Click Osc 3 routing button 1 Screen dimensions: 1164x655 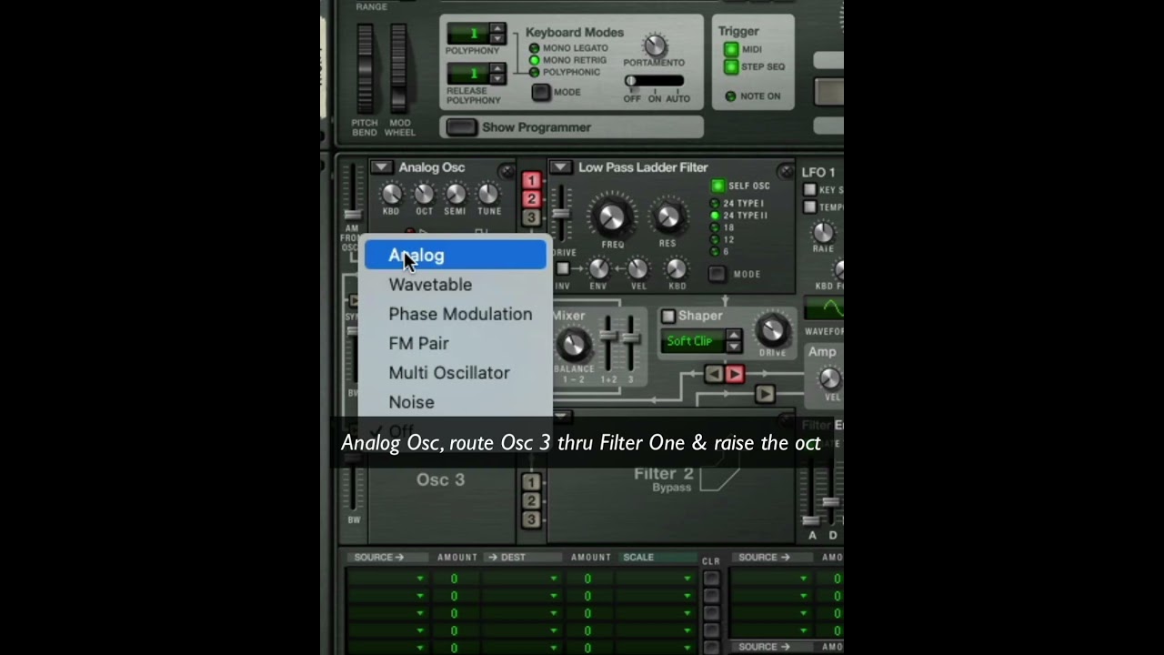pyautogui.click(x=531, y=482)
